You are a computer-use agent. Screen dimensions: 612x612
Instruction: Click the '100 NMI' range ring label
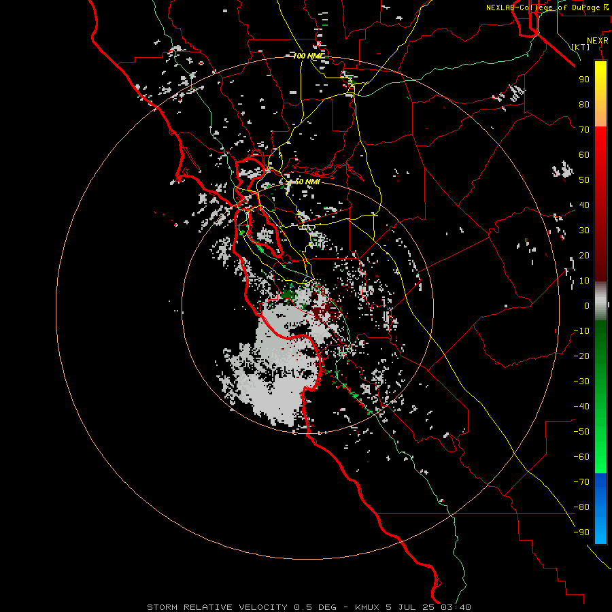(x=308, y=56)
